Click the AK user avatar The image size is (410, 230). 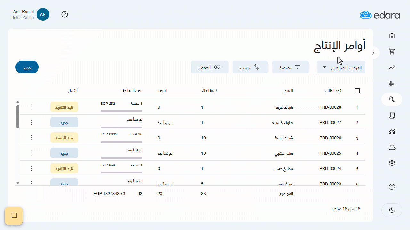[43, 14]
